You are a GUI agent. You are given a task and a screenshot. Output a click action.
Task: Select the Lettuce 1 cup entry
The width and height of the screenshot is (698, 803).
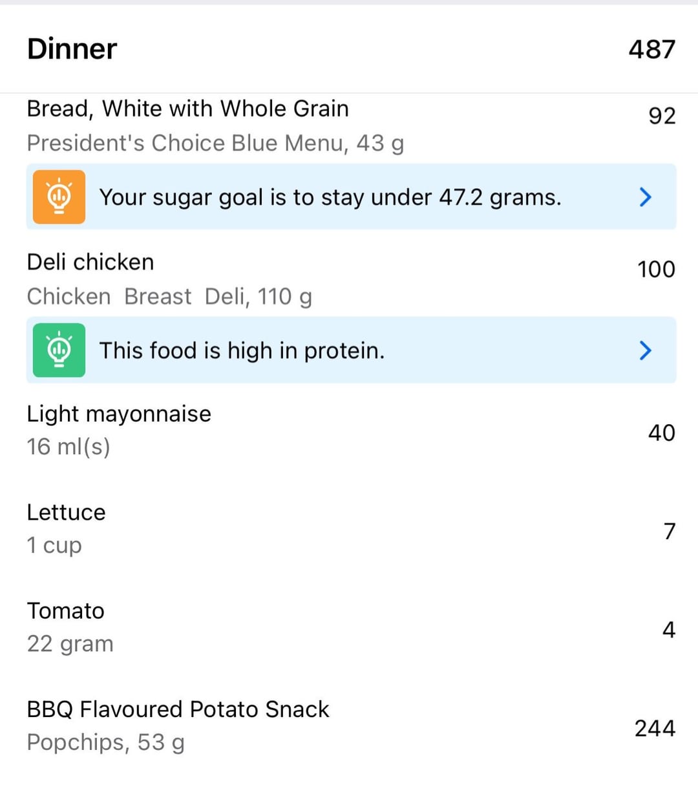pyautogui.click(x=349, y=529)
